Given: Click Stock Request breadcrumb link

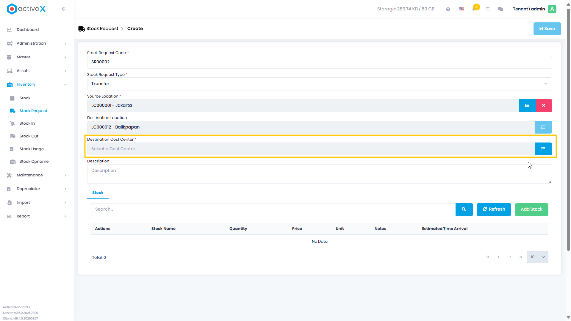Looking at the screenshot, I should point(102,29).
